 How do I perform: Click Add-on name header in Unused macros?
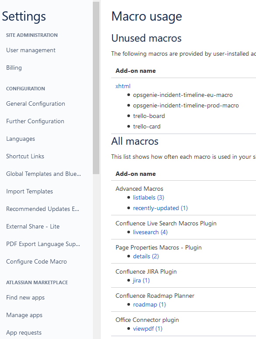(x=136, y=71)
